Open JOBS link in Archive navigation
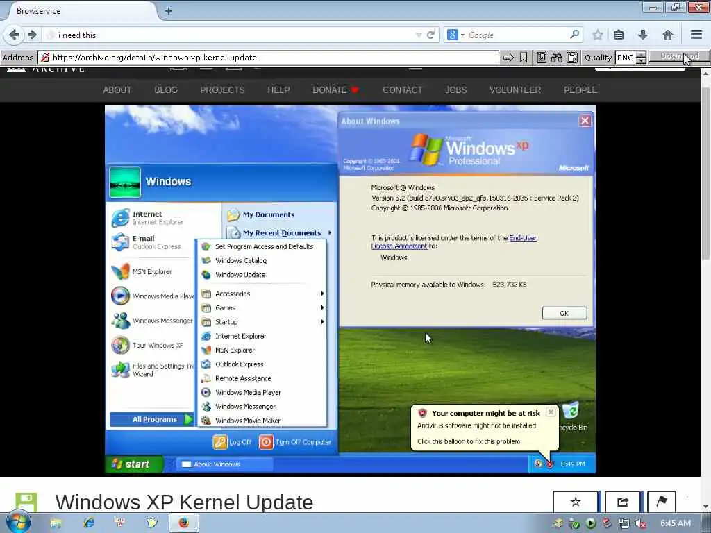Screen dimensions: 711x533 455,90
